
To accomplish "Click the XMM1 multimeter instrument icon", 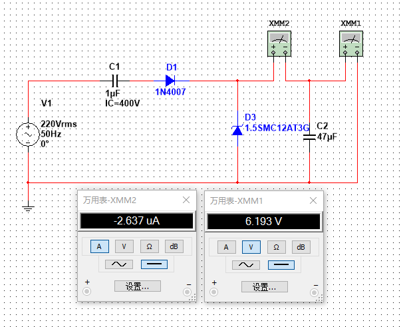I will pyautogui.click(x=351, y=45).
